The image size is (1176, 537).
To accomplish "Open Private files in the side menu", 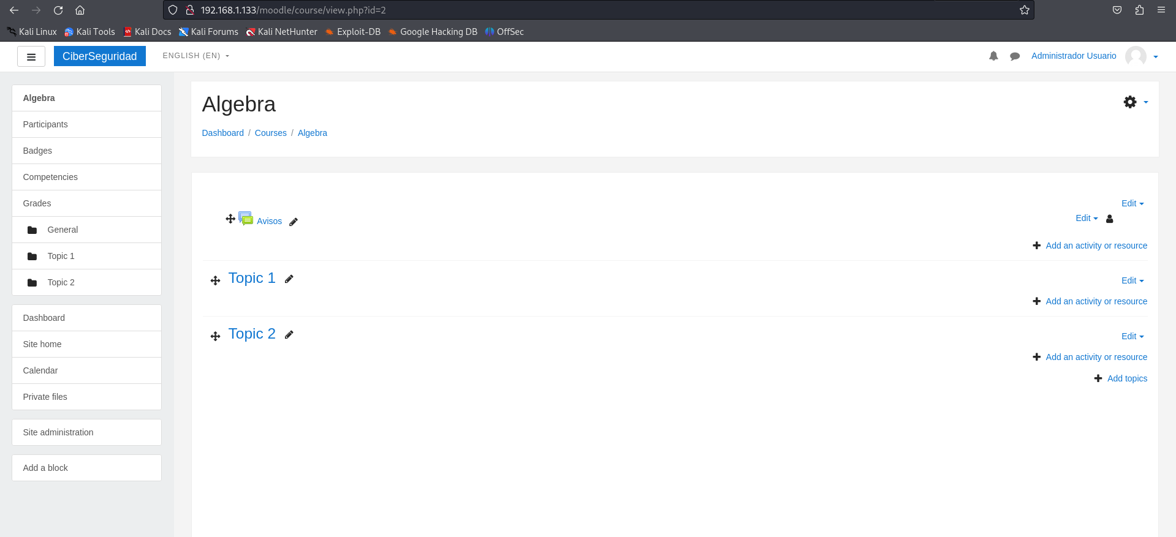I will click(x=86, y=397).
